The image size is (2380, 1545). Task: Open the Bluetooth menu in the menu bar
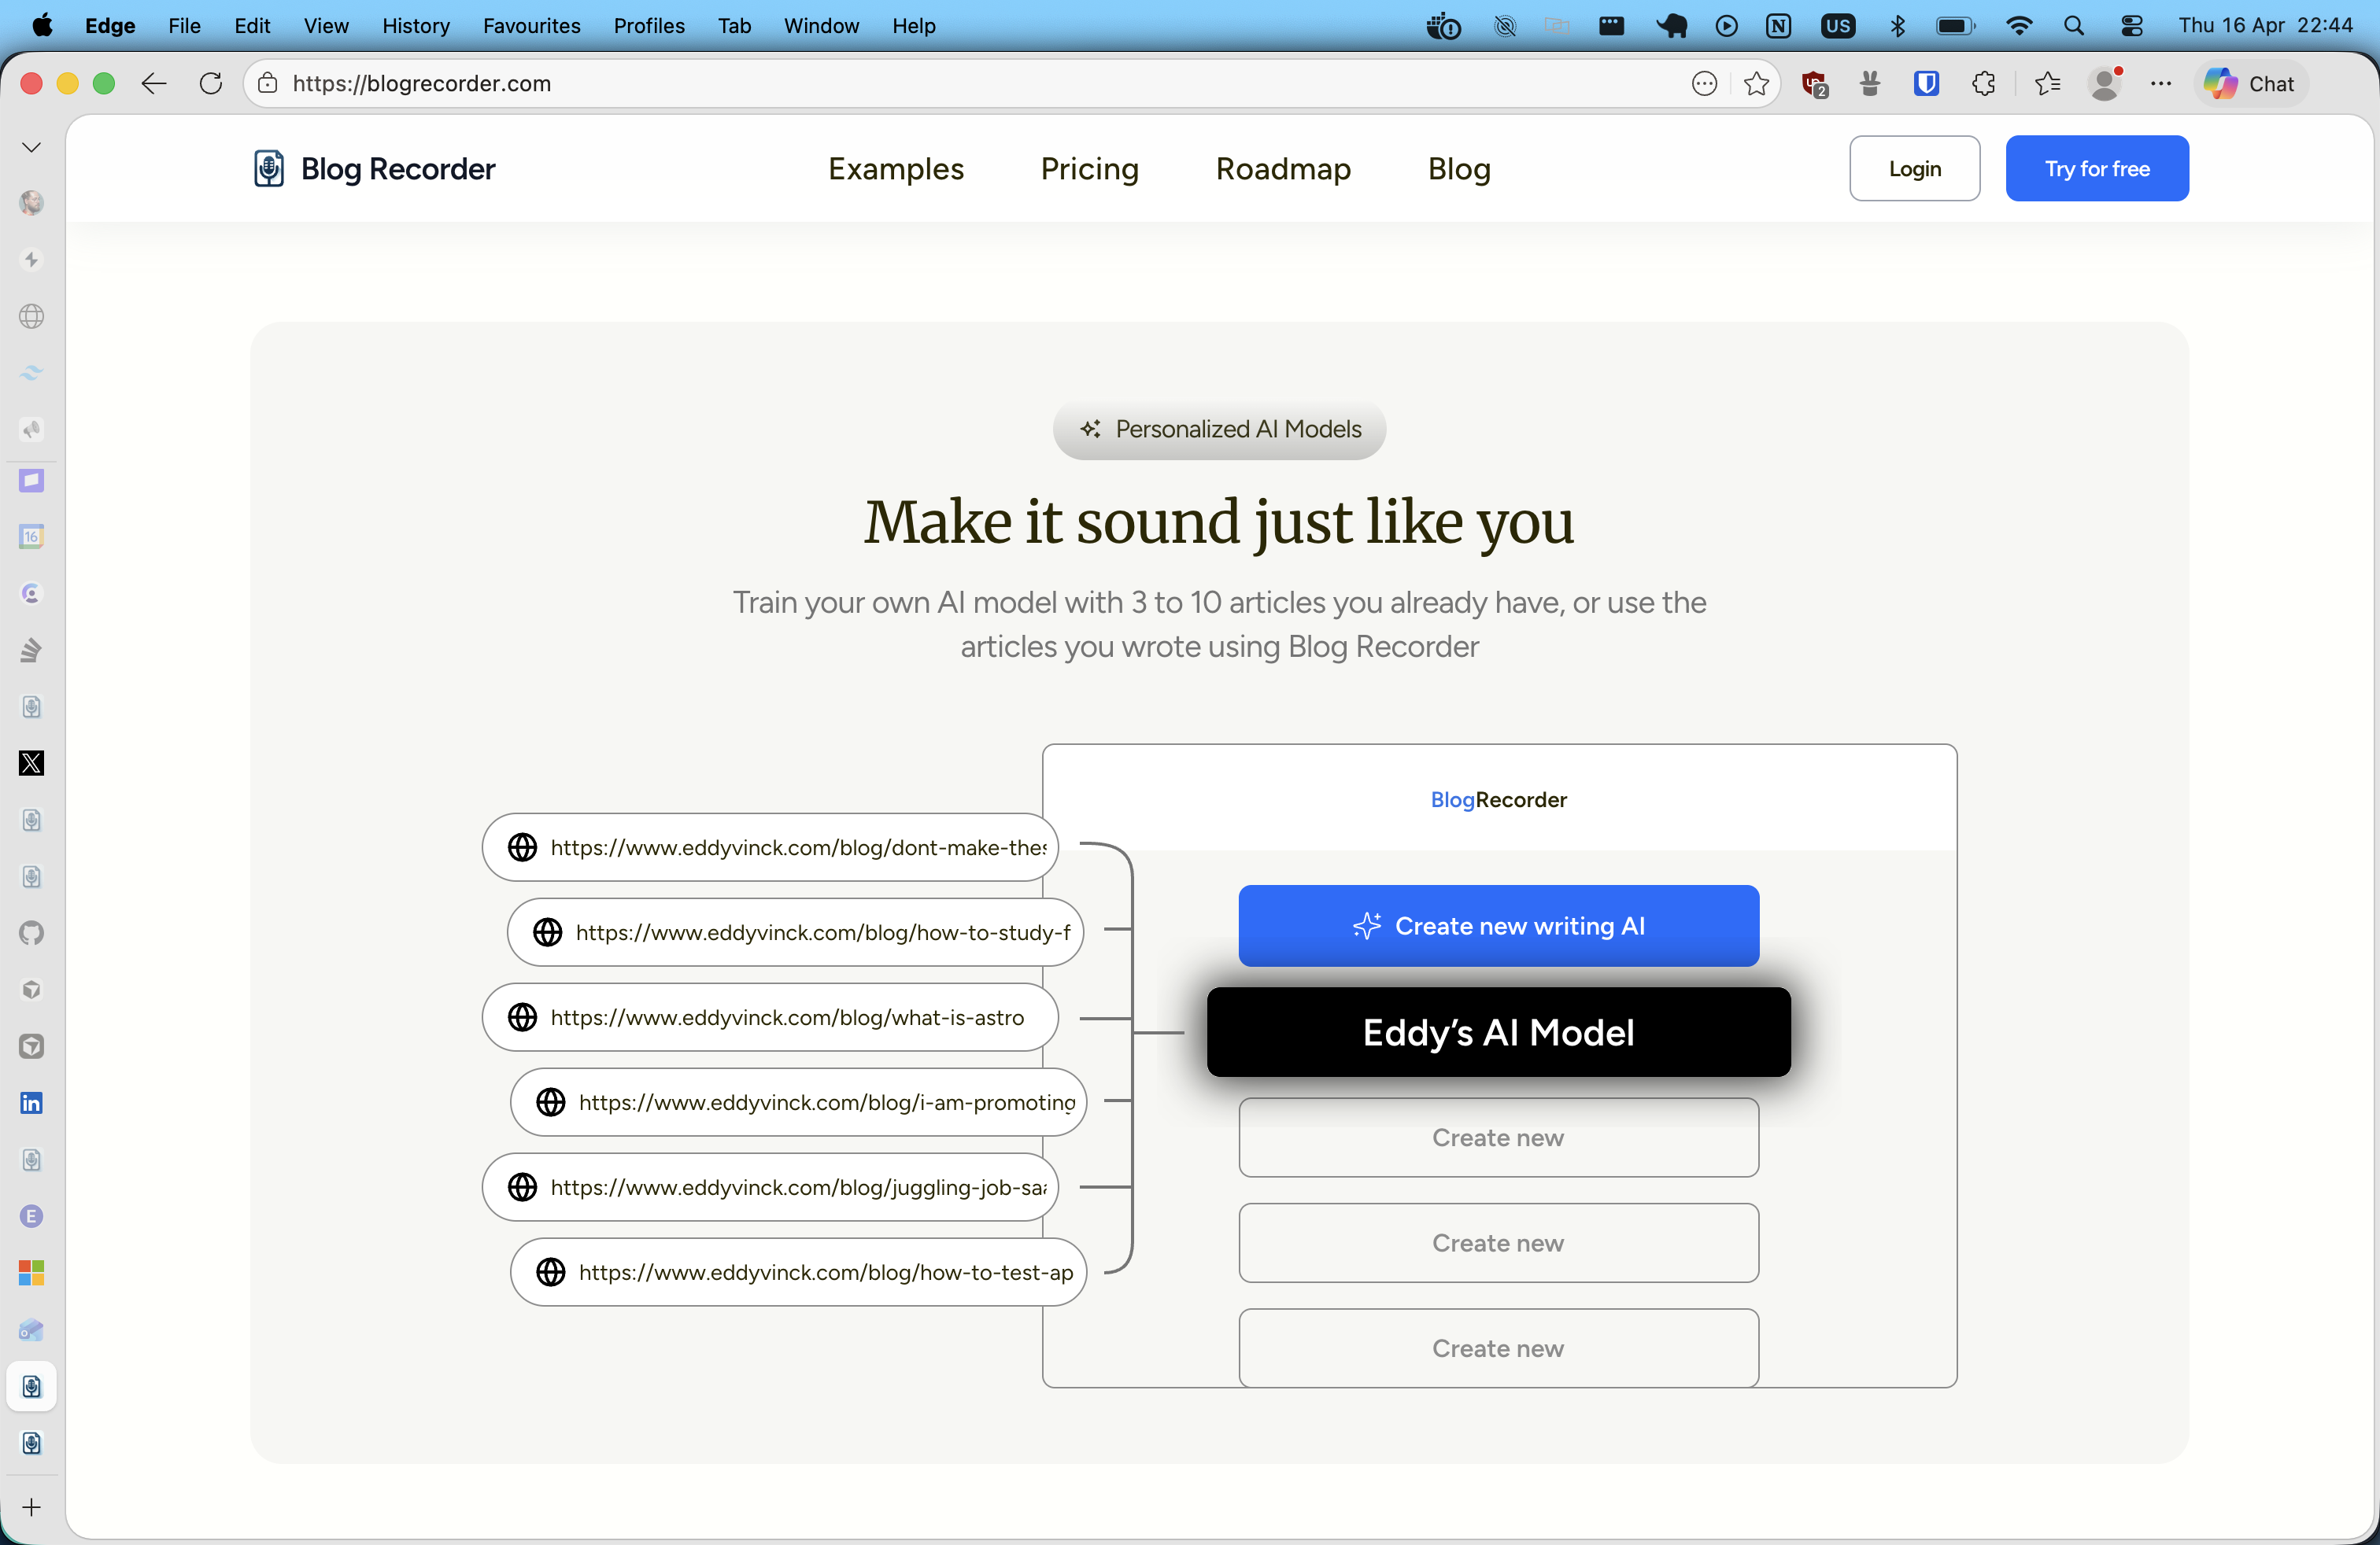pyautogui.click(x=1898, y=26)
